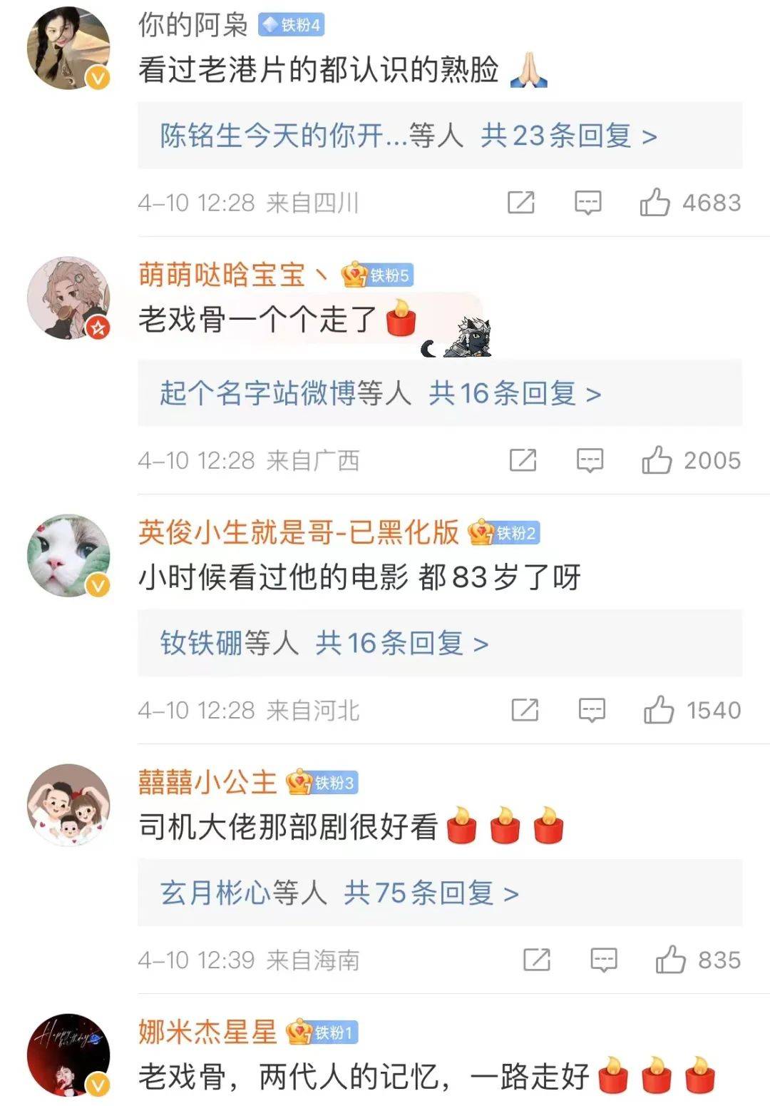The width and height of the screenshot is (770, 1106).
Task: Share the comment from 四川
Action: (521, 203)
